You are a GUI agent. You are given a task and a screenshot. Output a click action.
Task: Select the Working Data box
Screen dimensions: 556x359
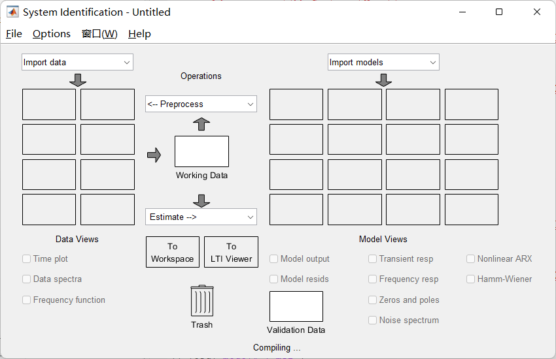pyautogui.click(x=201, y=151)
